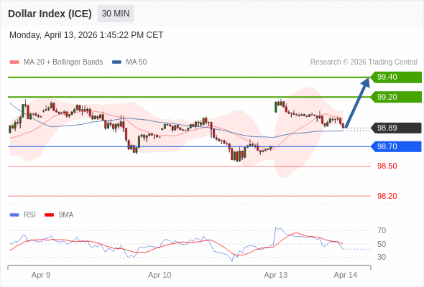
Task: Click the MA 20 + Bollinger Bands legend label
Action: point(63,62)
